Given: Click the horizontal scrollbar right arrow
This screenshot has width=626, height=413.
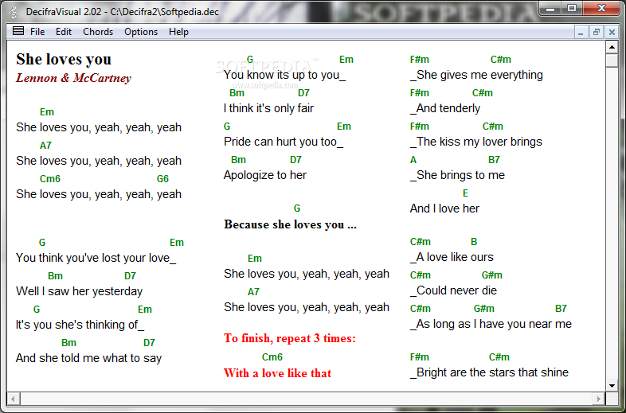Looking at the screenshot, I should (x=598, y=398).
